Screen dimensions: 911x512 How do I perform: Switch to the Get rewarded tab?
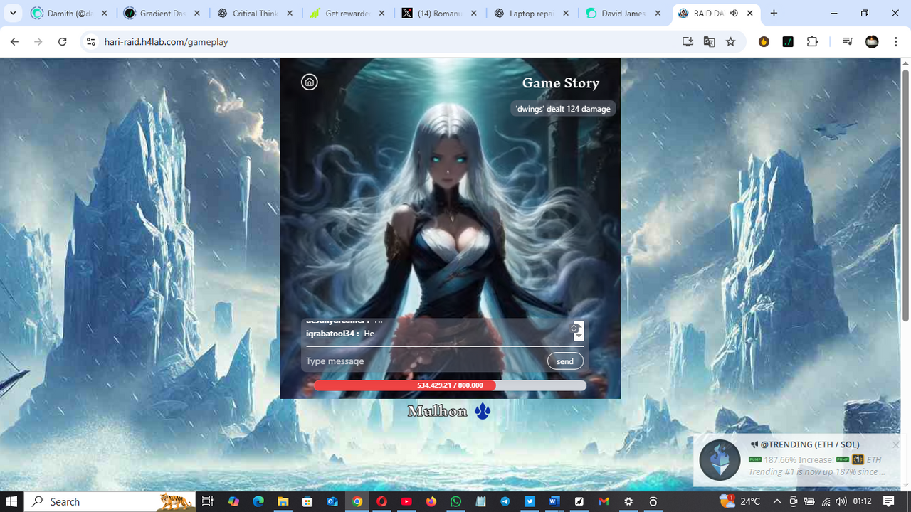tap(347, 13)
